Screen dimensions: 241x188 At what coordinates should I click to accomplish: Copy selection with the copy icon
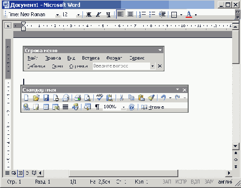pyautogui.click(x=131, y=98)
